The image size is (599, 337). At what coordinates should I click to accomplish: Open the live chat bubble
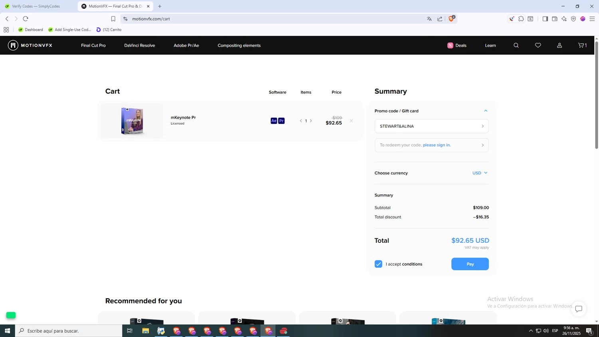(x=579, y=309)
